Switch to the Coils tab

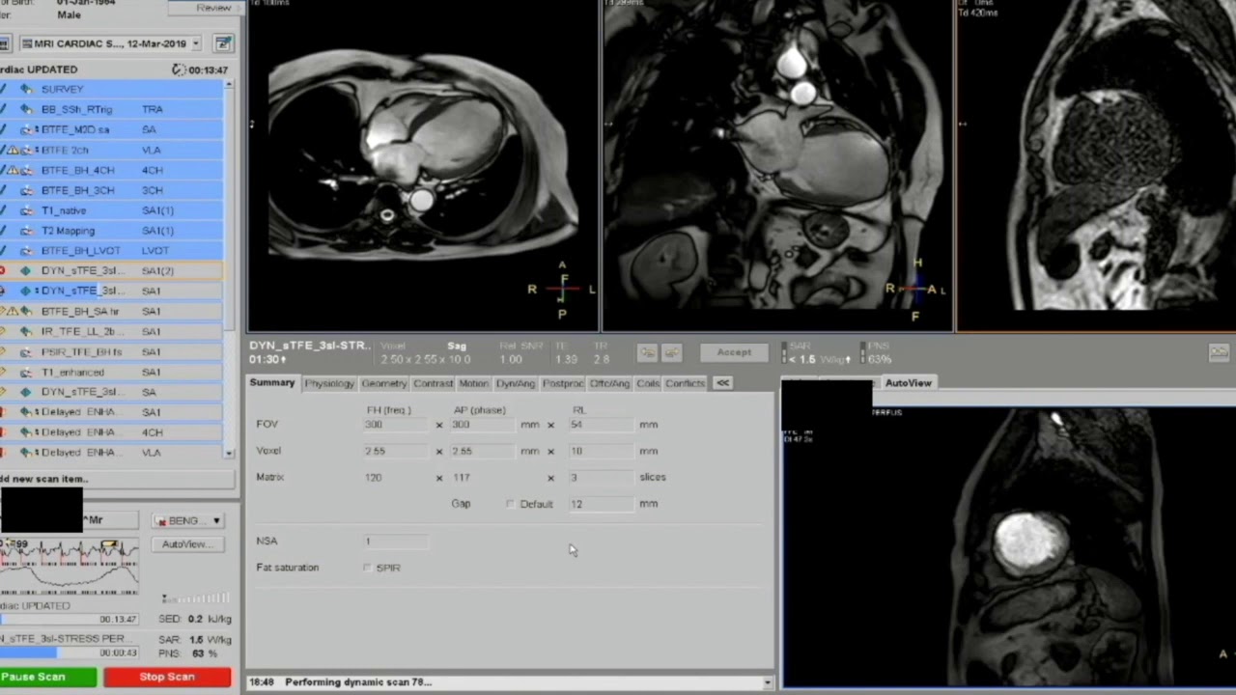pos(648,383)
